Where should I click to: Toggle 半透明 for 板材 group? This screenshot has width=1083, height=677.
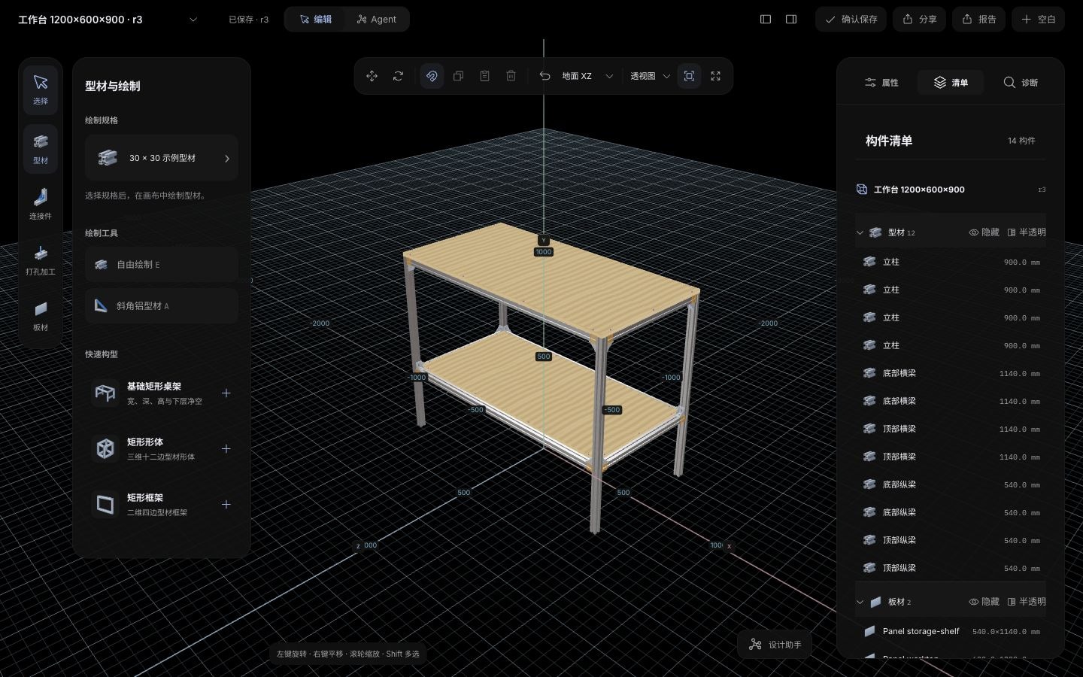coord(1027,602)
